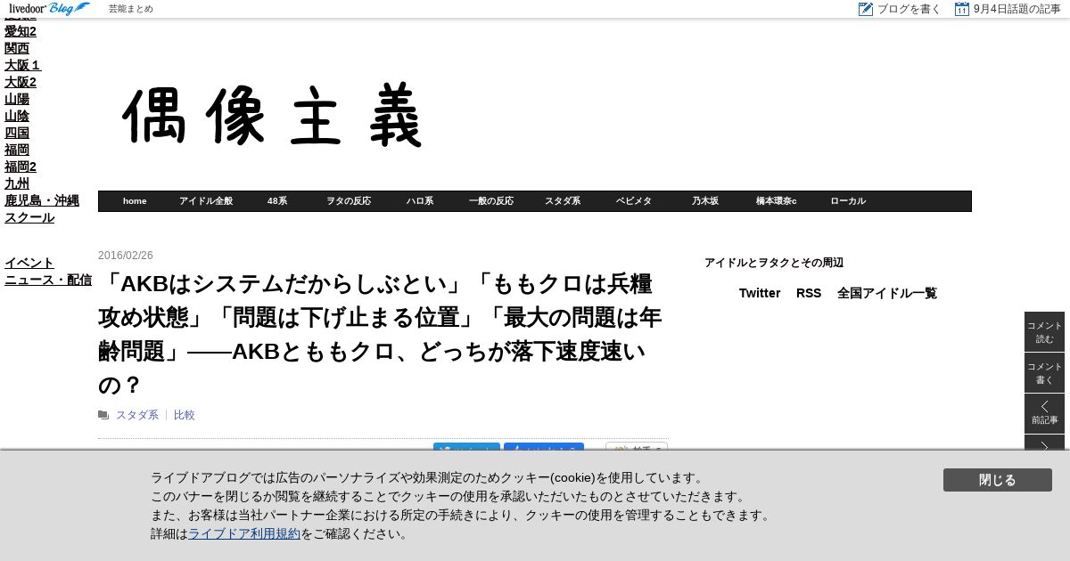Screen dimensions: 1070x561
Task: Open the Twitter link in sidebar
Action: coord(760,293)
